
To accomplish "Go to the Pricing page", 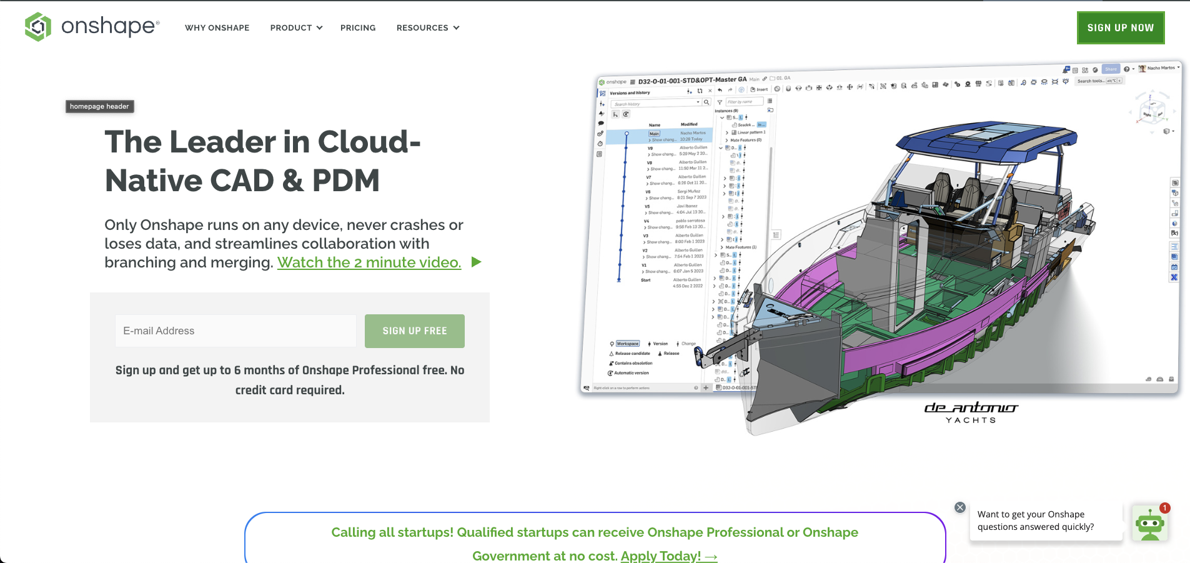I will point(358,27).
